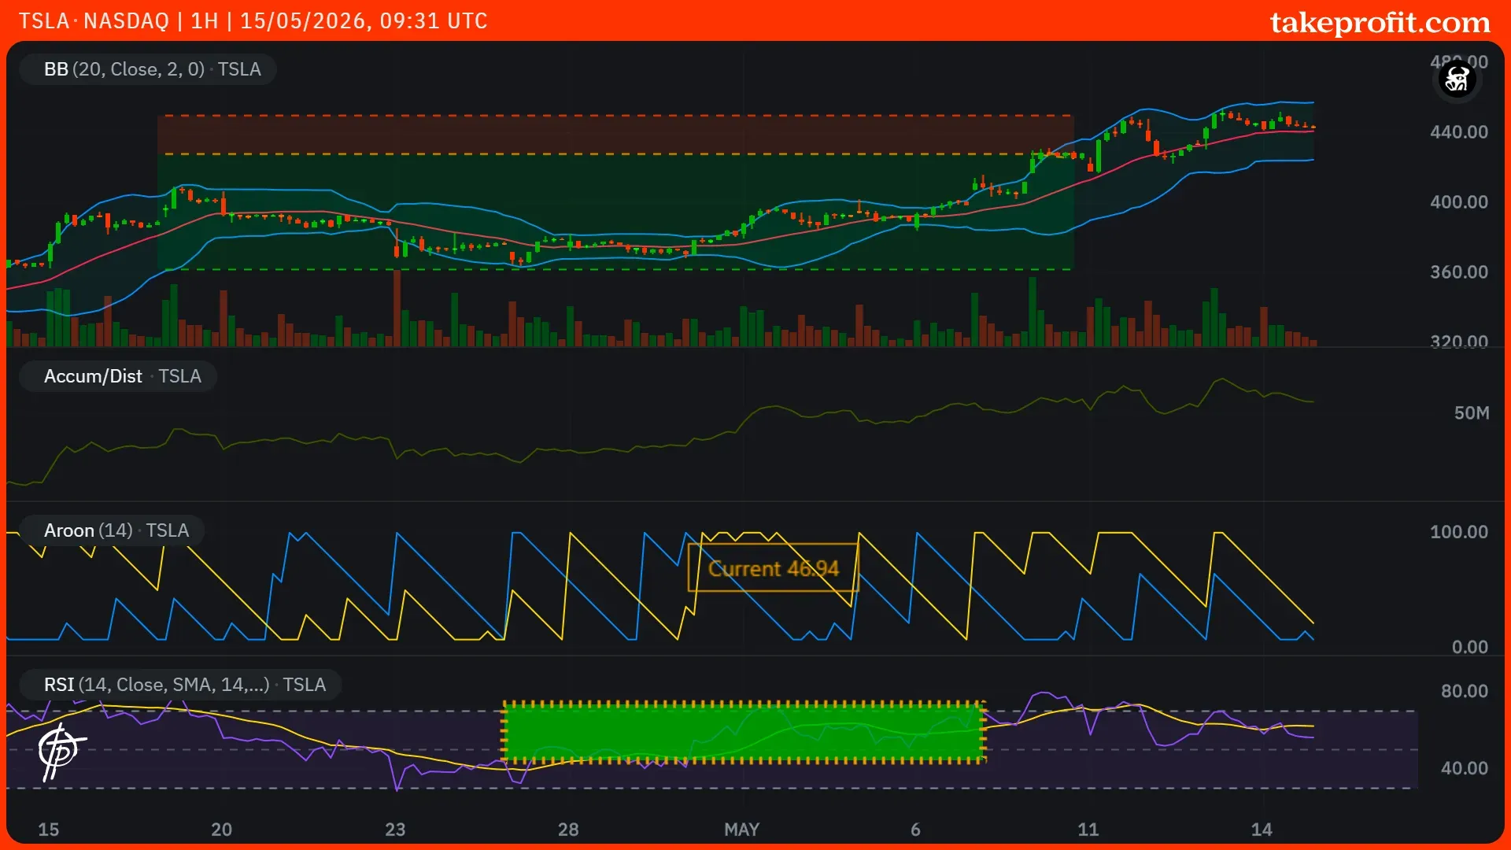Click the bull mascot icon at top right
Viewport: 1511px width, 850px height.
click(x=1457, y=79)
